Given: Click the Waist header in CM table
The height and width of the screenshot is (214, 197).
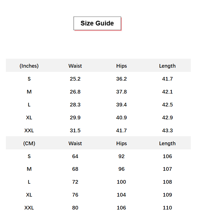Looking at the screenshot, I should tap(75, 144).
